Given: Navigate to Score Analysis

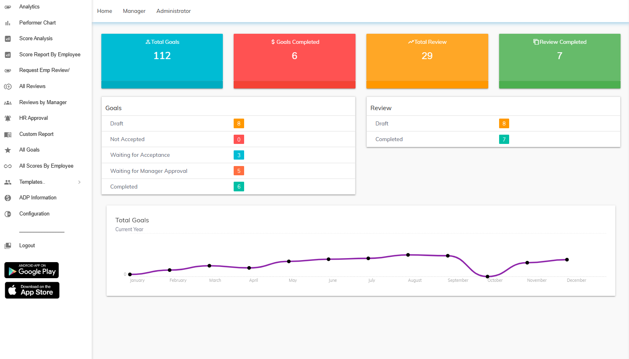Looking at the screenshot, I should 36,39.
